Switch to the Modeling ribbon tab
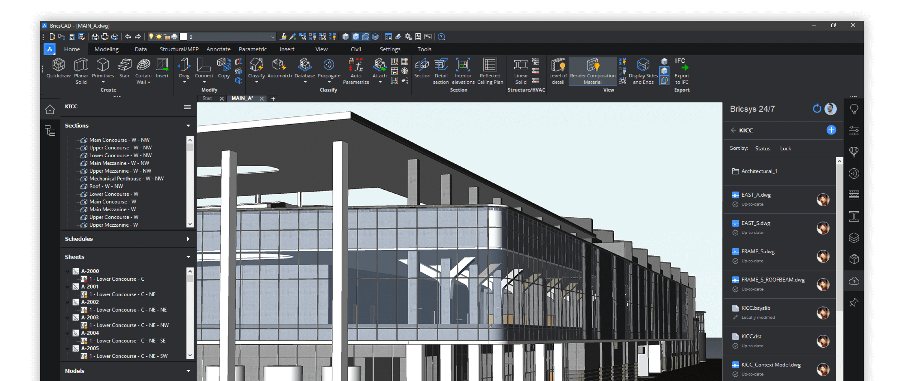The image size is (904, 381). click(106, 49)
